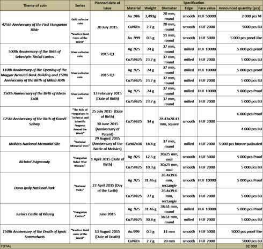Click the TOTAL row label
Screen dimensions: 263x249
pyautogui.click(x=6, y=246)
